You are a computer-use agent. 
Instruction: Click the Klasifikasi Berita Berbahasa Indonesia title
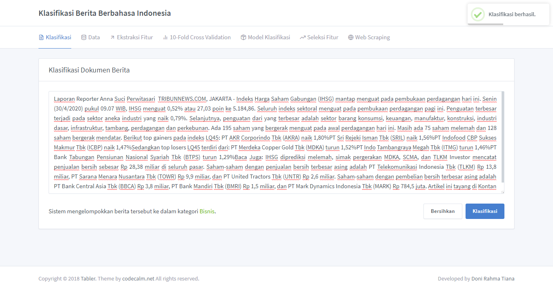tap(104, 13)
